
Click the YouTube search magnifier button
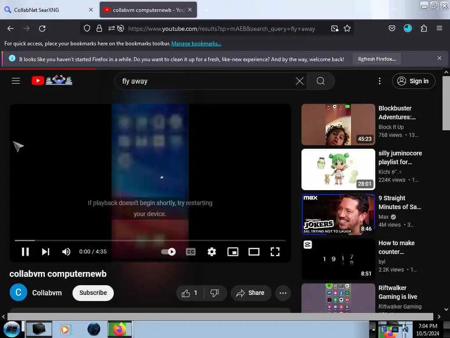coord(320,81)
